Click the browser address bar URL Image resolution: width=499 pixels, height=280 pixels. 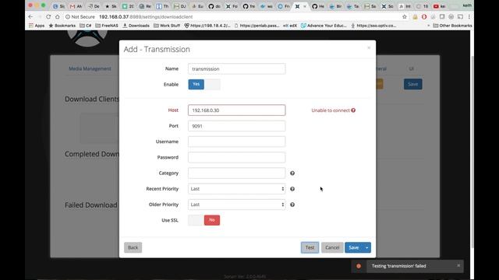click(146, 16)
